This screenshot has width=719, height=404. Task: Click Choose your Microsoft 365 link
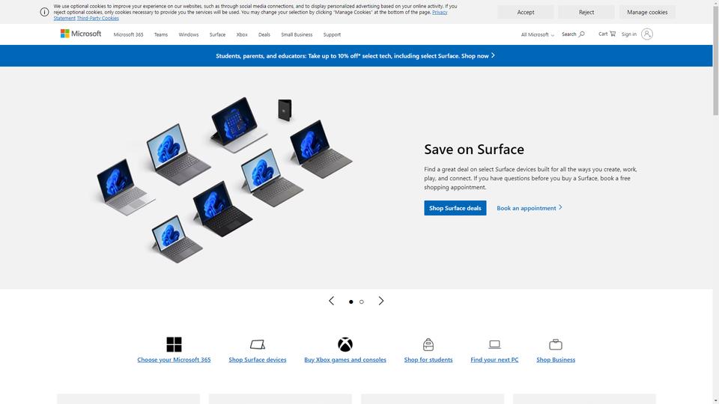point(174,360)
